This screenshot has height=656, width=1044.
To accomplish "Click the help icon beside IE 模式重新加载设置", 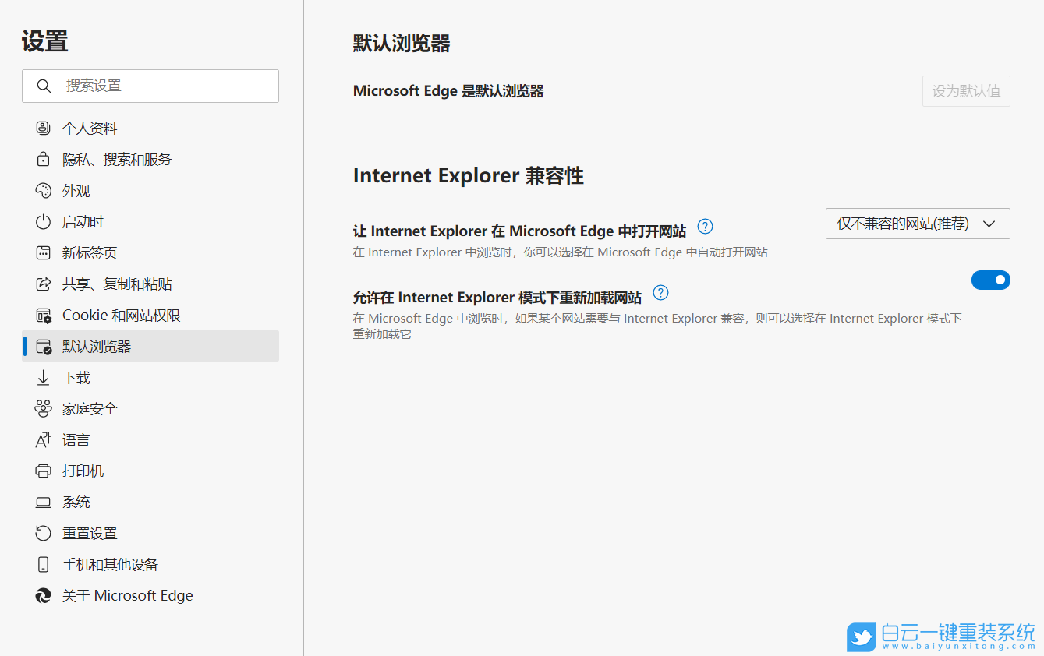I will (660, 293).
